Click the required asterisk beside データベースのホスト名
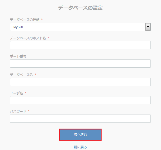This screenshot has height=150, width=161. pos(48,38)
